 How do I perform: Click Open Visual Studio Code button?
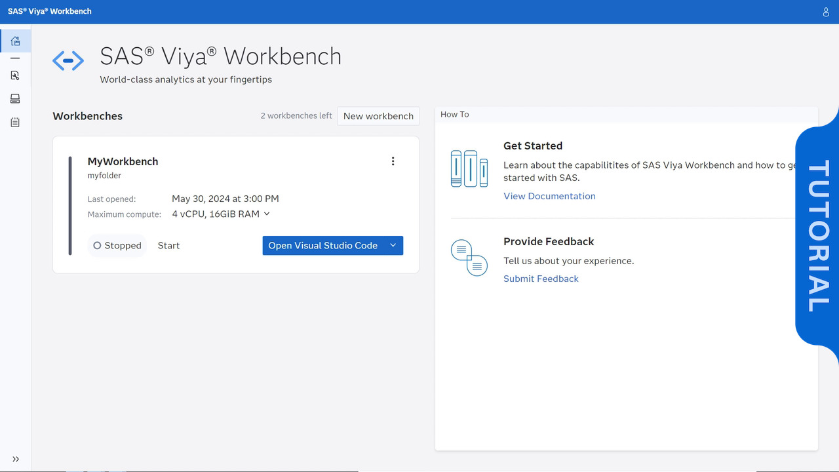tap(322, 245)
